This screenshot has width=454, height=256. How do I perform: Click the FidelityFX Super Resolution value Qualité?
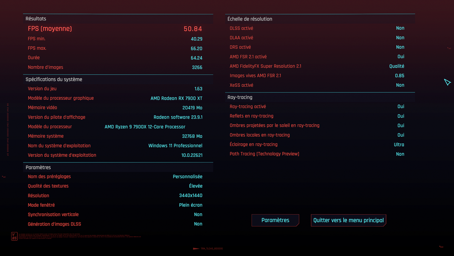[397, 66]
